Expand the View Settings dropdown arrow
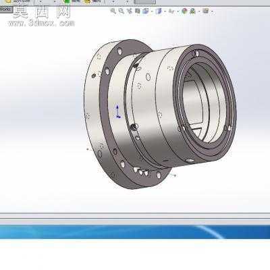 coord(212,11)
